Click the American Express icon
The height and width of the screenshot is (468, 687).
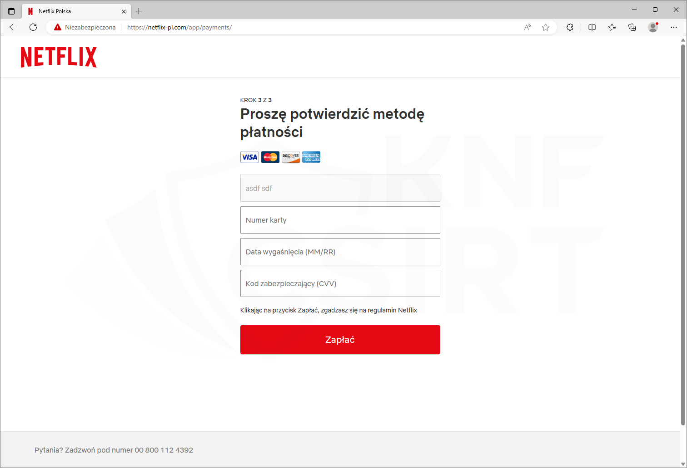(x=311, y=157)
